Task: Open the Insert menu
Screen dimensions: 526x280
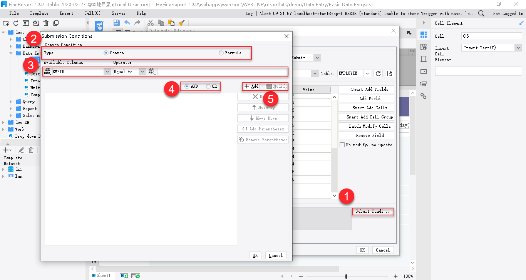Action: [67, 13]
